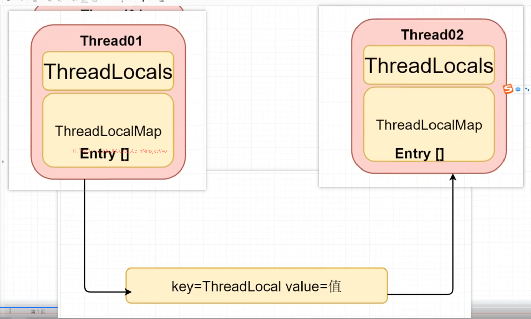Viewport: 531px width, 319px height.
Task: Toggle the 中 Chinese/English input mode
Action: tap(518, 89)
